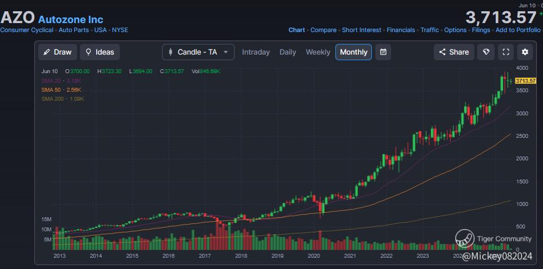Screen dimensions: 543x269
Task: Click the closing value C3713.57 in header
Action: 172,71
